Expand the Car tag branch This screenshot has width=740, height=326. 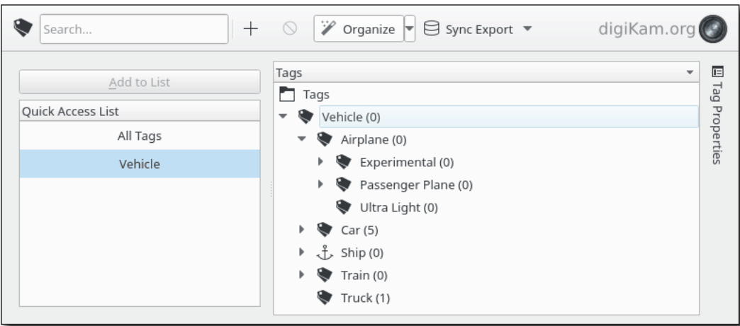tap(302, 229)
